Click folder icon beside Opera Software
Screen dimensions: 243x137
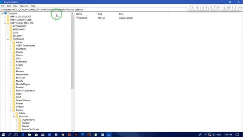14,100
